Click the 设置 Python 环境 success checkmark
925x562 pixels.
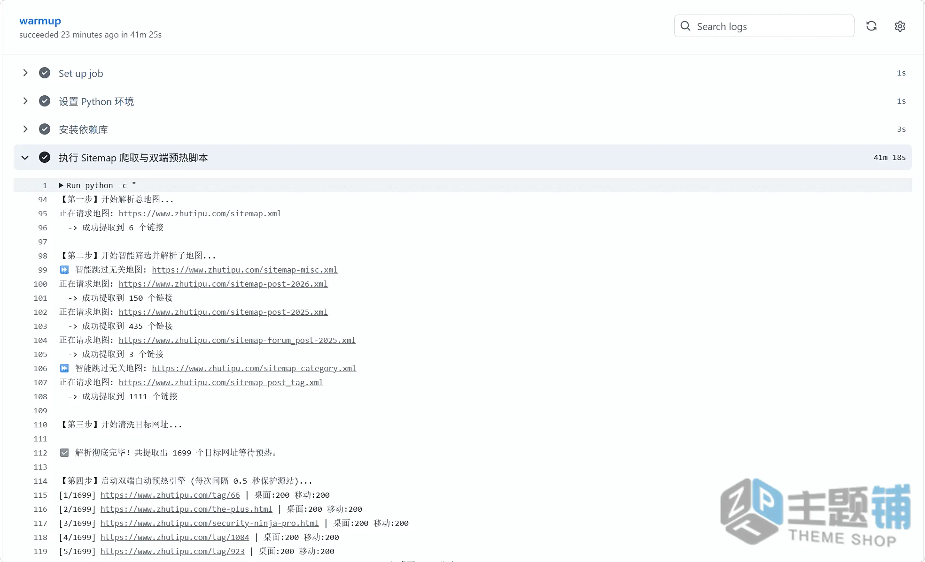click(x=45, y=101)
